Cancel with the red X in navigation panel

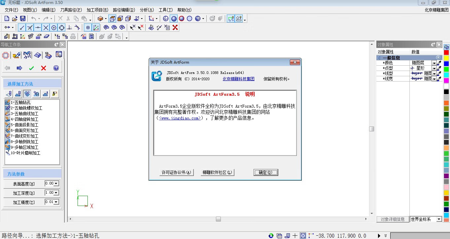44,68
